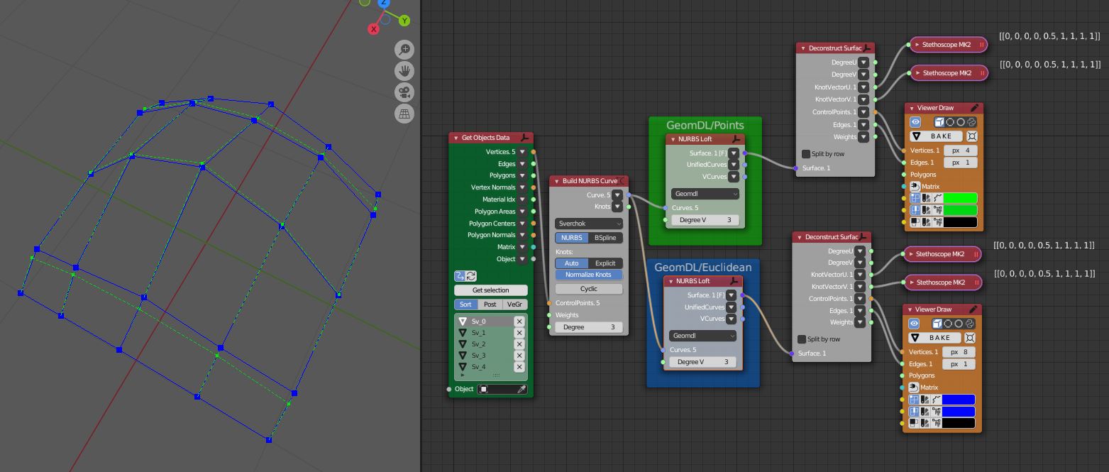Open the Sverchok curve mode dropdown in Build NURBS Curve
Image resolution: width=1109 pixels, height=472 pixels.
[x=588, y=223]
